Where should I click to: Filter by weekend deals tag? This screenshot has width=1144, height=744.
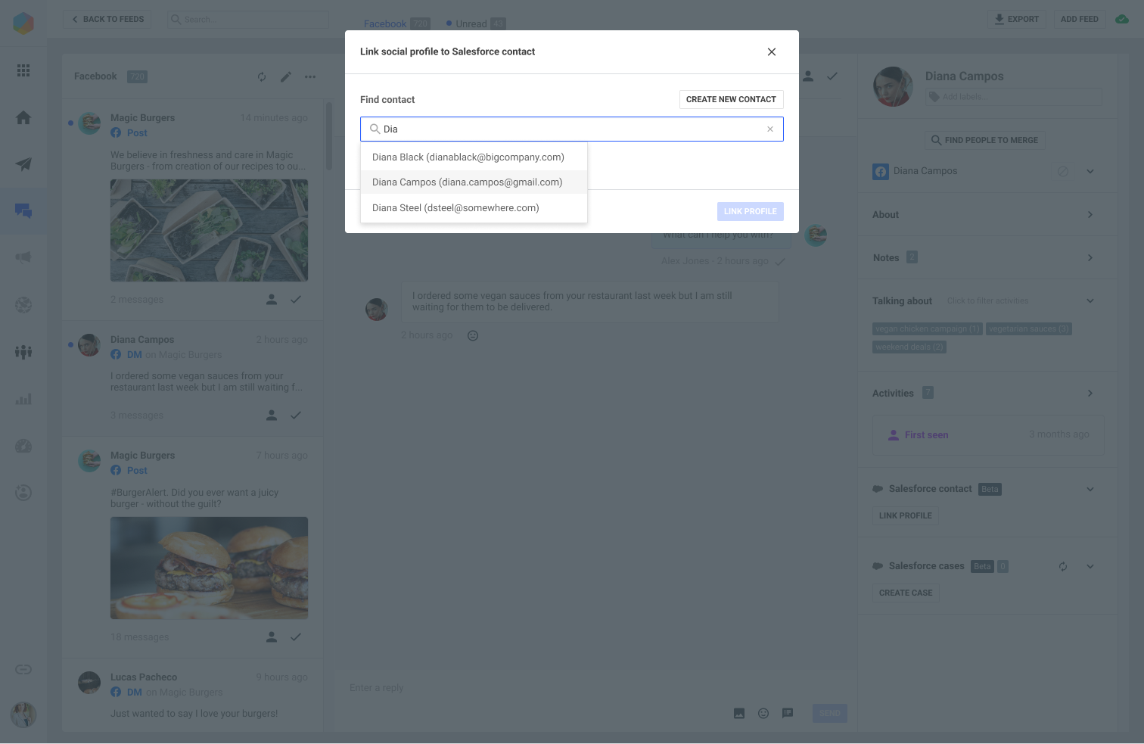click(x=909, y=347)
